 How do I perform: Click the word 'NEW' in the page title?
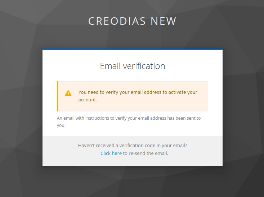click(163, 21)
